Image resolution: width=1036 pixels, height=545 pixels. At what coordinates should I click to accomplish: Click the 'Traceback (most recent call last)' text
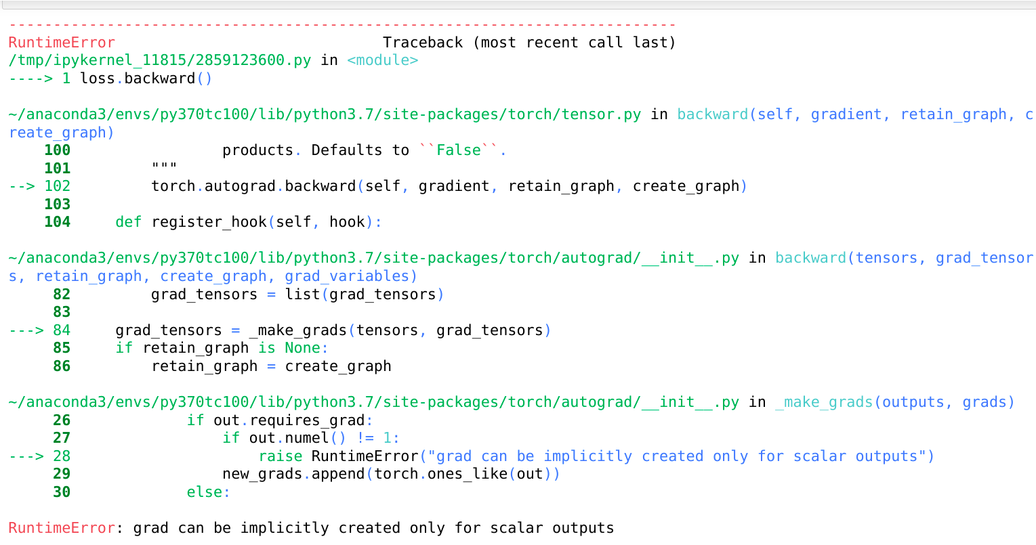click(529, 43)
